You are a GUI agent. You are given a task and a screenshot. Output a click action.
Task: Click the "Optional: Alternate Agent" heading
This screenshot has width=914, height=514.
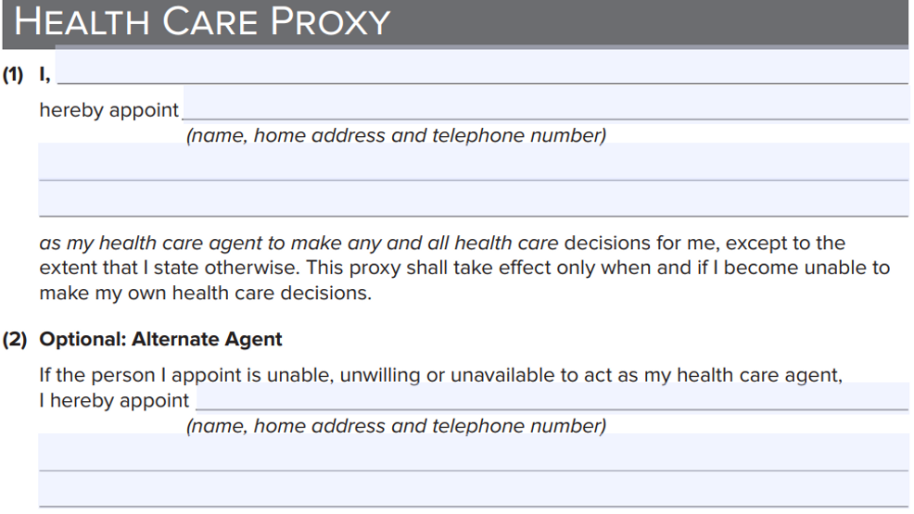160,339
